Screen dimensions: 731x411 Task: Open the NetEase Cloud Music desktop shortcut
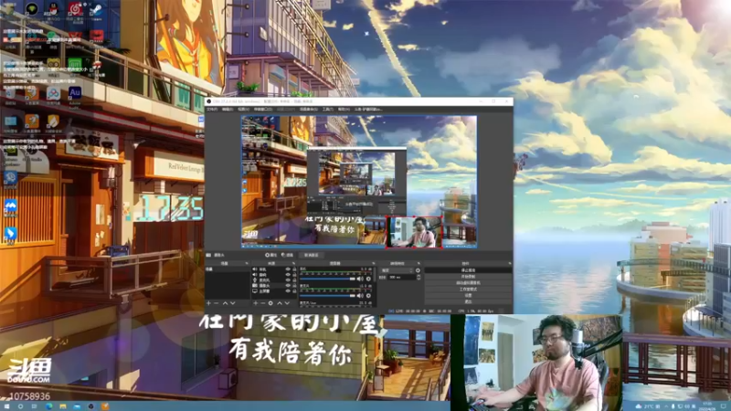75,10
